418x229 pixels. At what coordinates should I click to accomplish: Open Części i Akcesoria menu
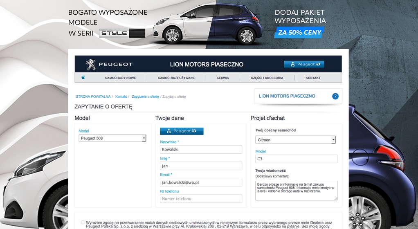click(267, 78)
